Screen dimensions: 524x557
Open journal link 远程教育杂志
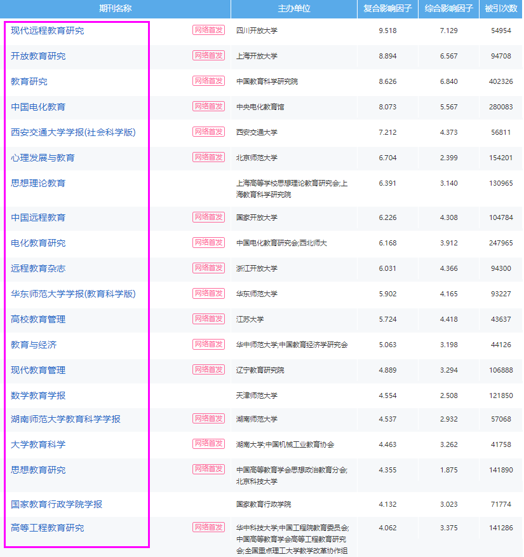pos(38,268)
